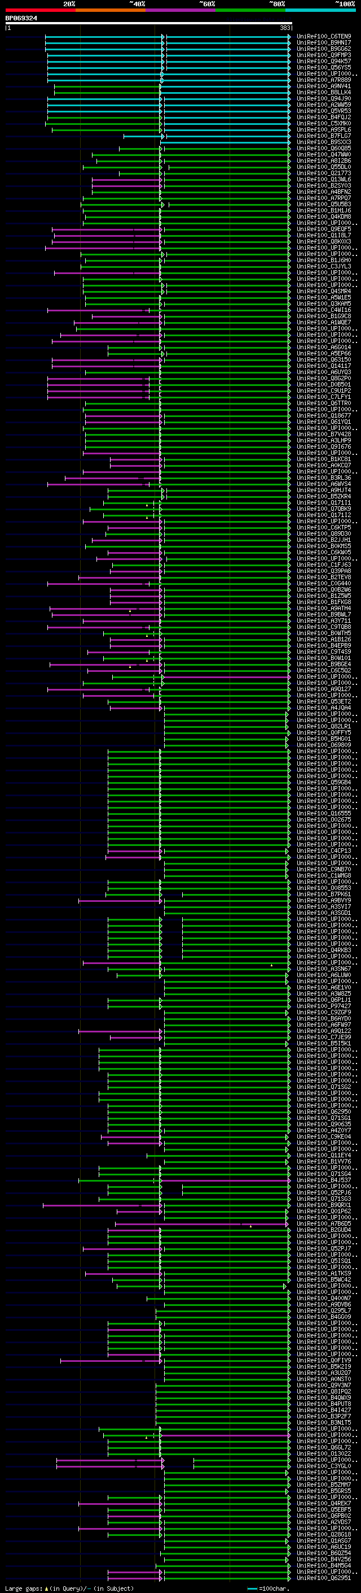Image resolution: width=361 pixels, height=1593 pixels.
Task: Select hit UniRef100_Q9EQF5
Action: [323, 229]
